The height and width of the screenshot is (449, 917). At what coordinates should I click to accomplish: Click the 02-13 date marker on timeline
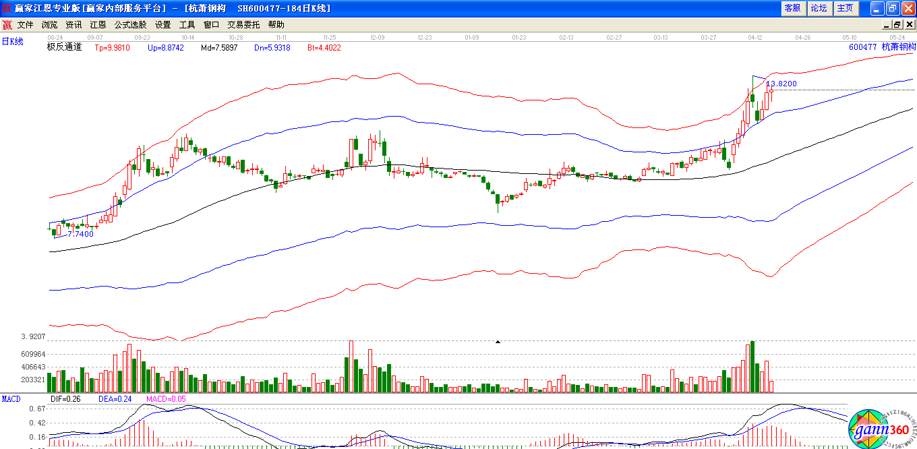pyautogui.click(x=566, y=37)
